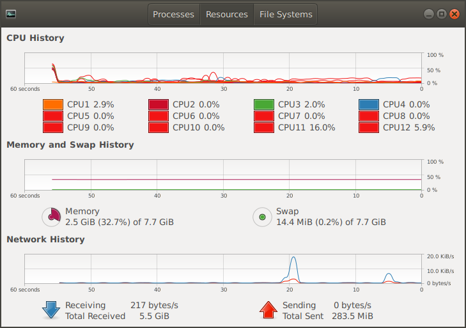466x328 pixels.
Task: Click the CPU3 2.0% label
Action: tap(301, 105)
